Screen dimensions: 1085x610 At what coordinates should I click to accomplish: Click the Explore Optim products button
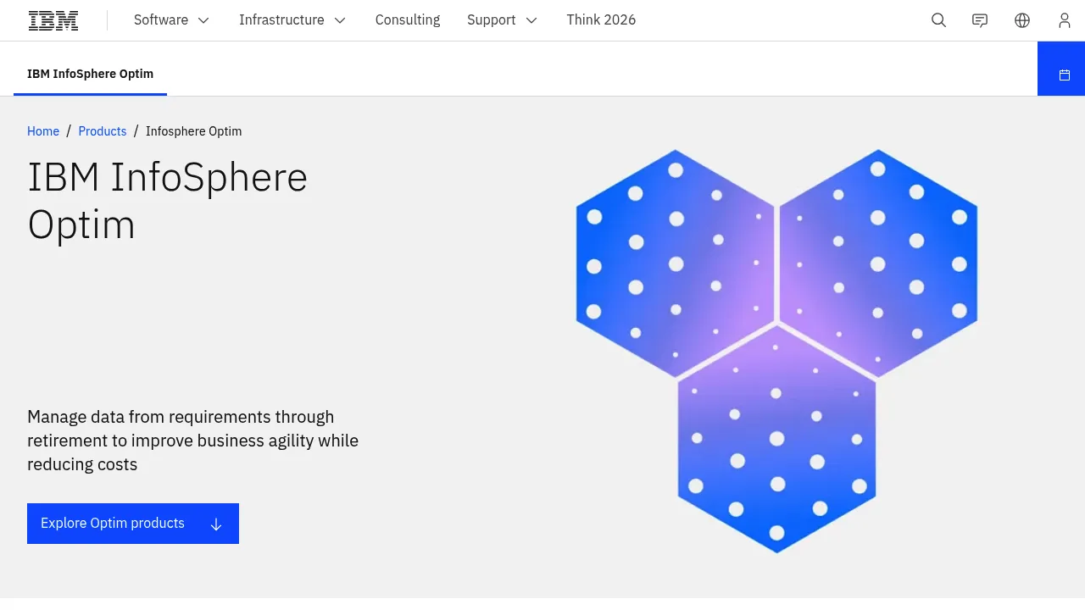click(133, 524)
